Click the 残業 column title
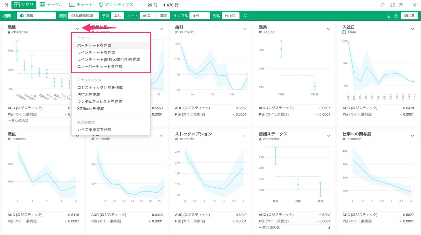The width and height of the screenshot is (421, 235). tap(263, 27)
